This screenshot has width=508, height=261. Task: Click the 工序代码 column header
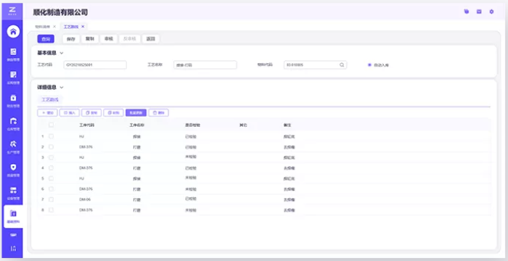coord(87,125)
